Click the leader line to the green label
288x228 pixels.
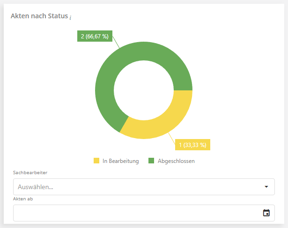tap(116, 44)
